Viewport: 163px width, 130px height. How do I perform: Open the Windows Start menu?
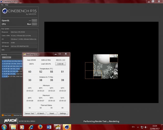(4, 127)
